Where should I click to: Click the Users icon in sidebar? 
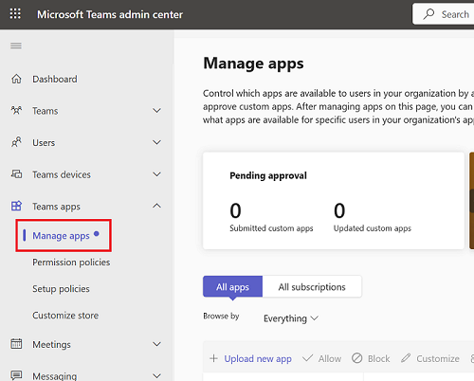pyautogui.click(x=16, y=142)
